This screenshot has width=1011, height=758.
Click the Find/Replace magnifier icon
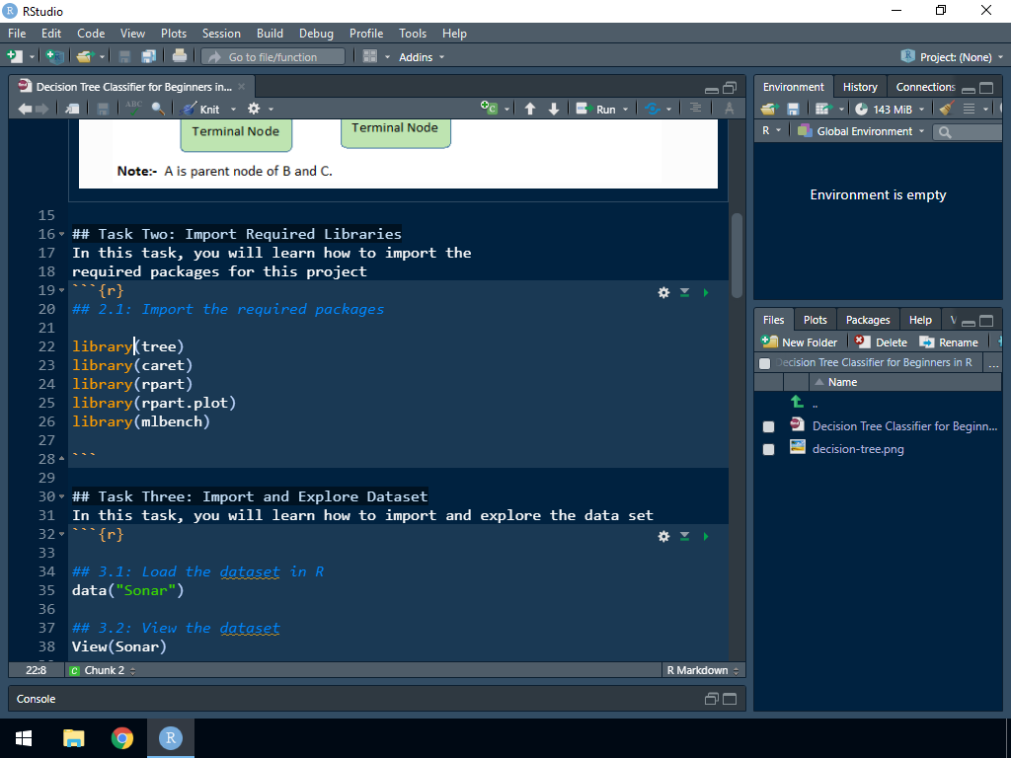(x=158, y=109)
